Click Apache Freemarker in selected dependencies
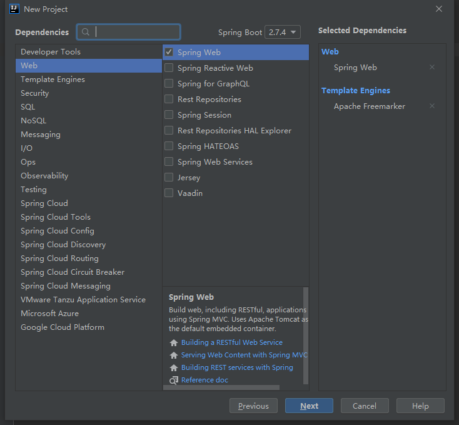This screenshot has height=425, width=459. point(370,106)
